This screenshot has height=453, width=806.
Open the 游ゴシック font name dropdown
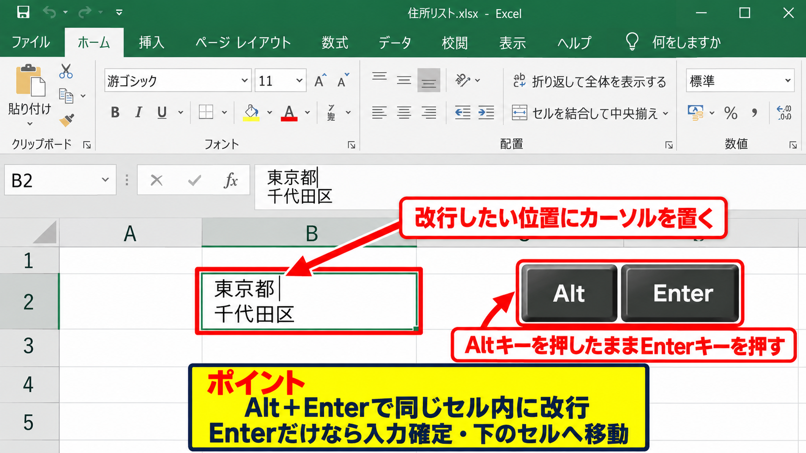pos(245,80)
